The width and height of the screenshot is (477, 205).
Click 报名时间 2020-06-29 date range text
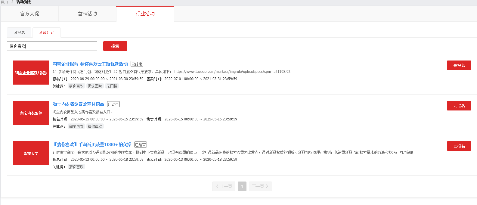pyautogui.click(x=98, y=79)
